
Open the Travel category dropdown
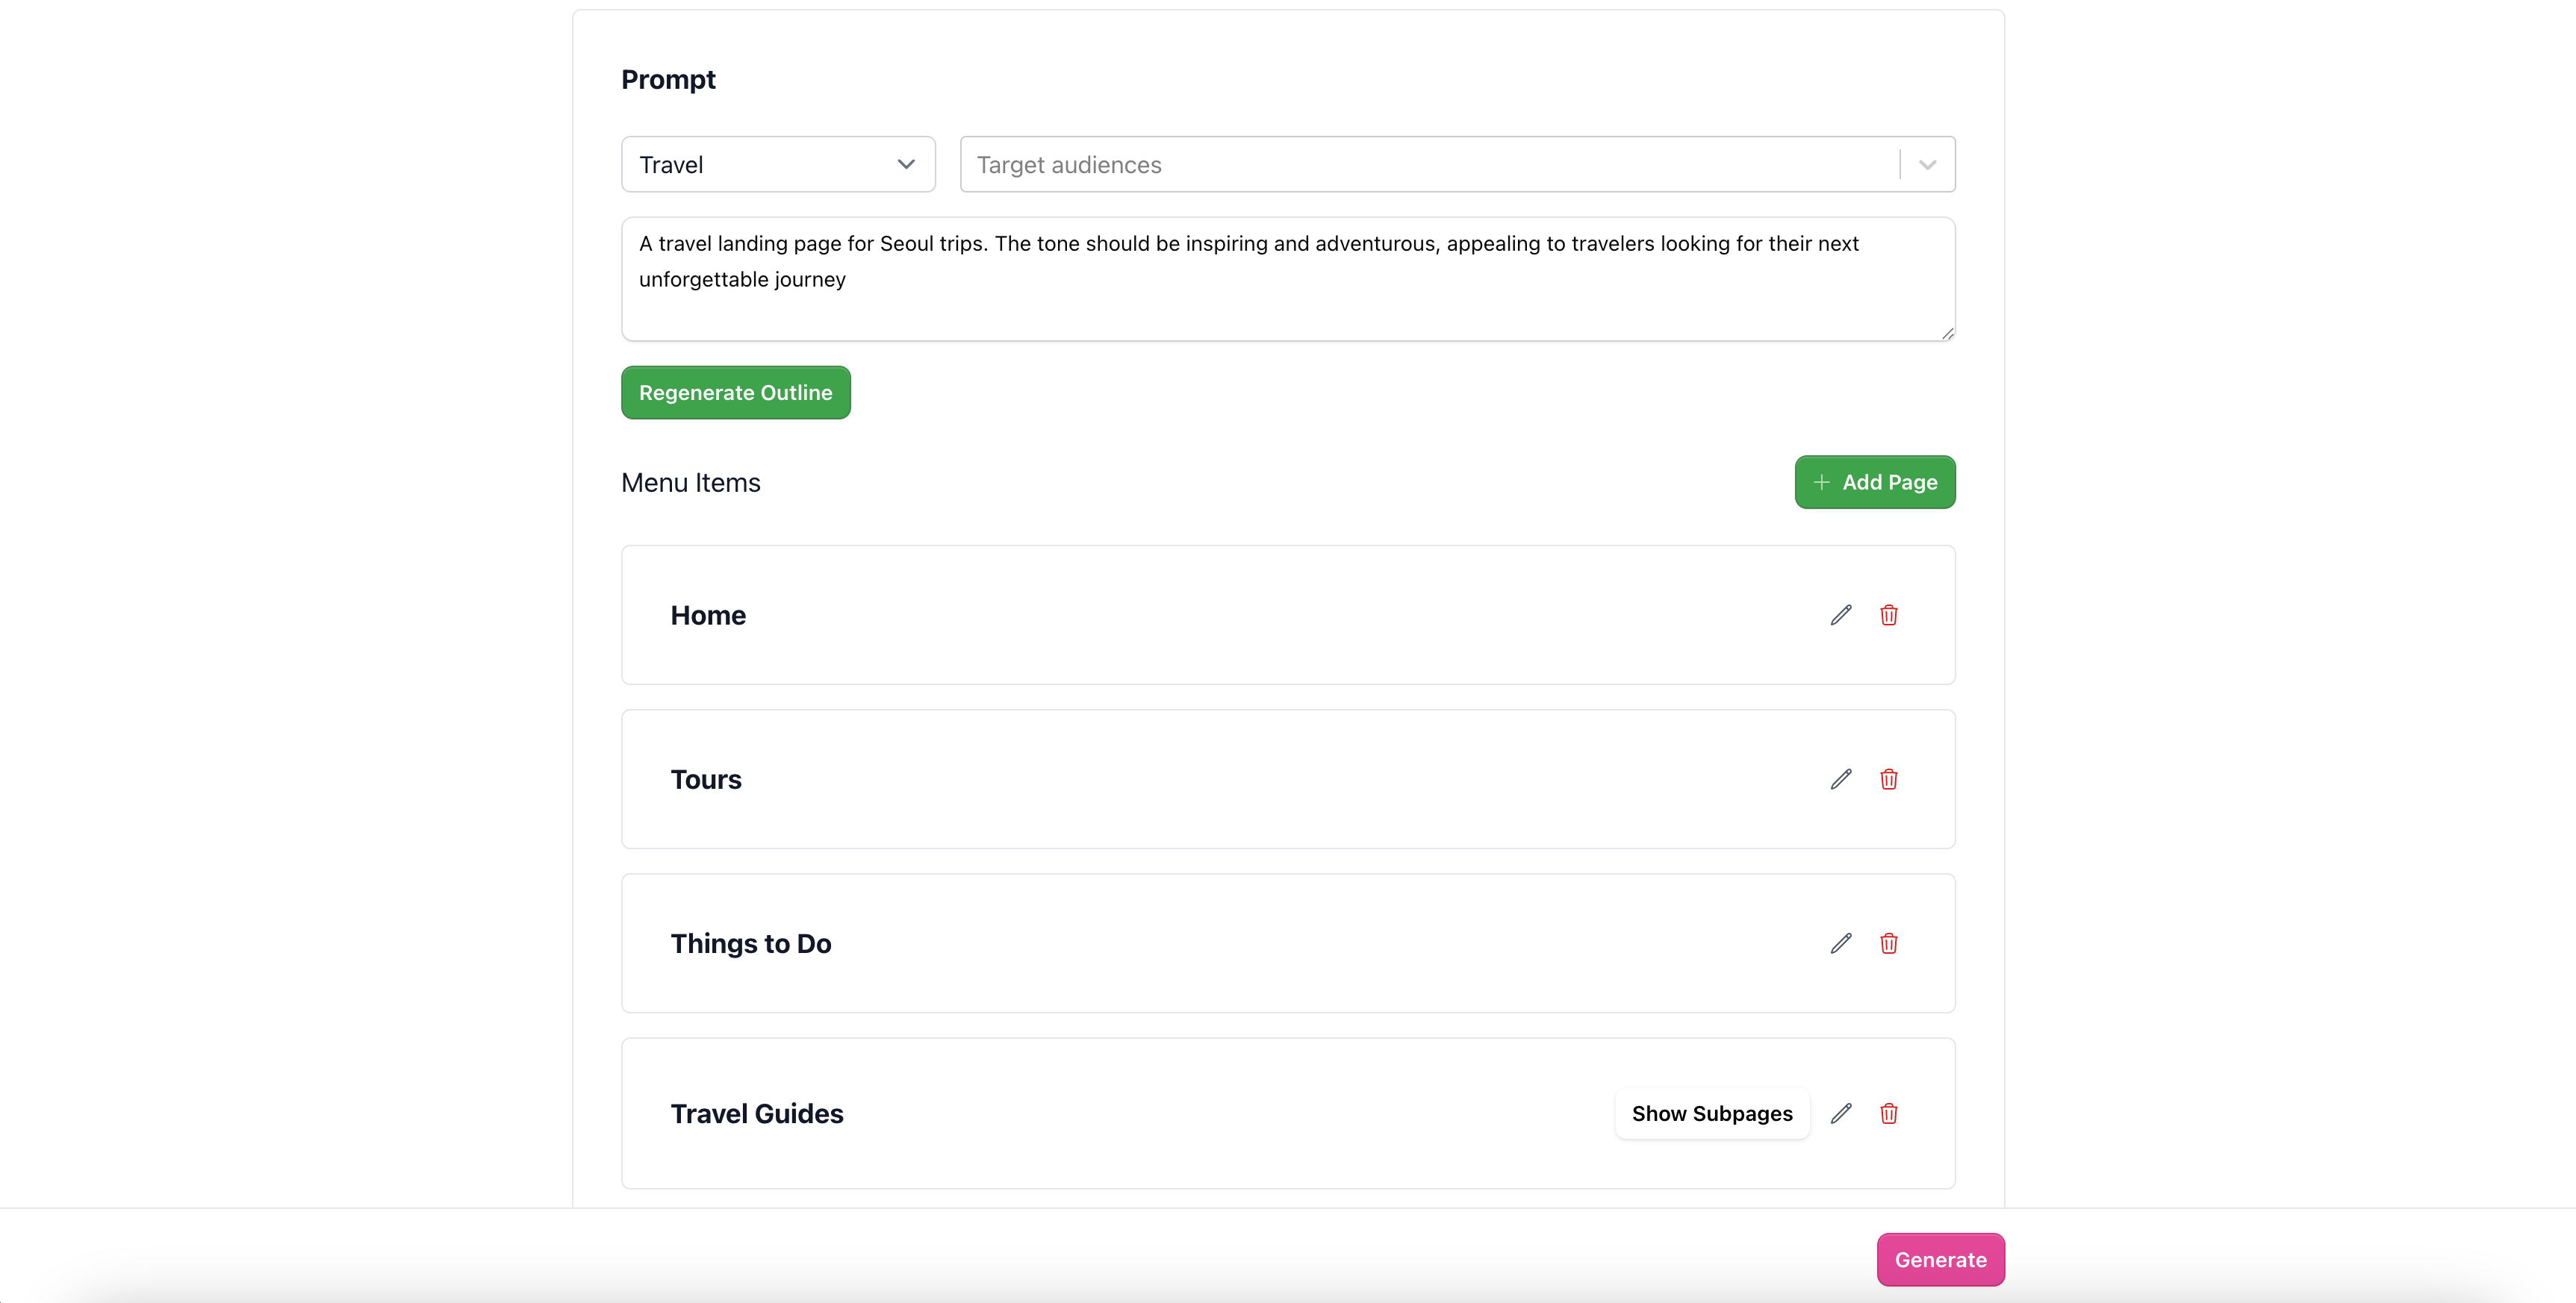pyautogui.click(x=777, y=165)
